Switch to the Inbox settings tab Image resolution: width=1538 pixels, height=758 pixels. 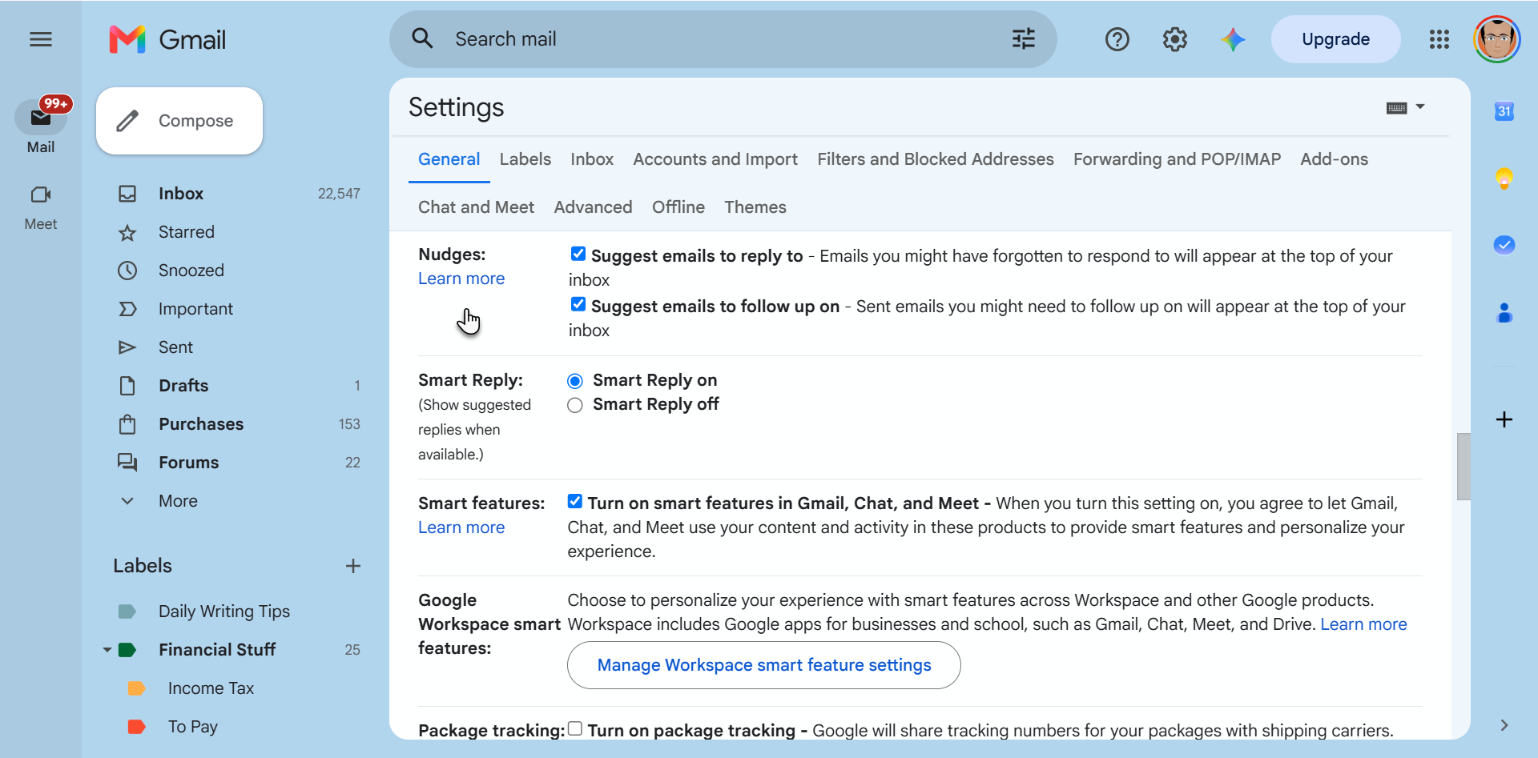coord(592,159)
